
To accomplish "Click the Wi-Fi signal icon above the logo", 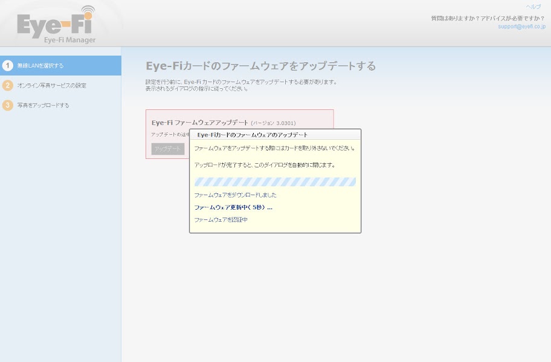I will coord(88,11).
